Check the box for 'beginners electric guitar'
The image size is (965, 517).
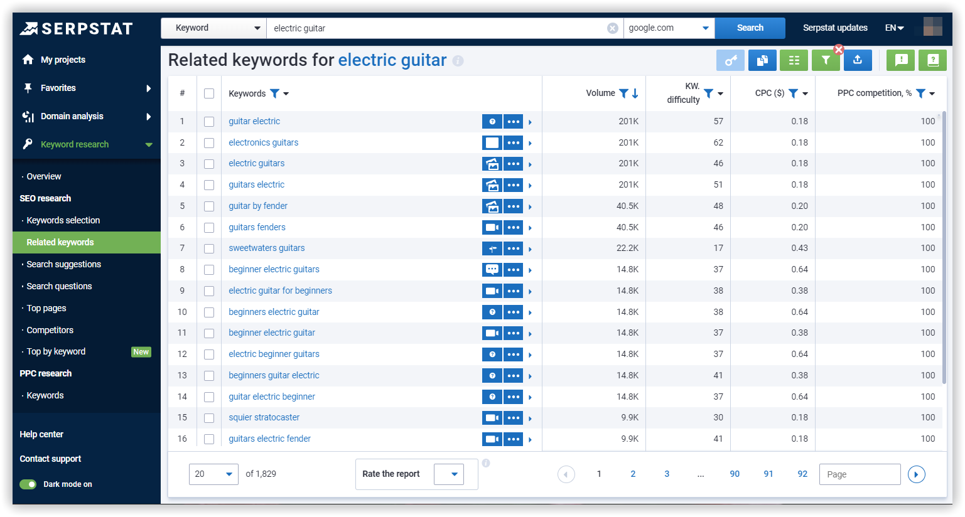(x=209, y=312)
